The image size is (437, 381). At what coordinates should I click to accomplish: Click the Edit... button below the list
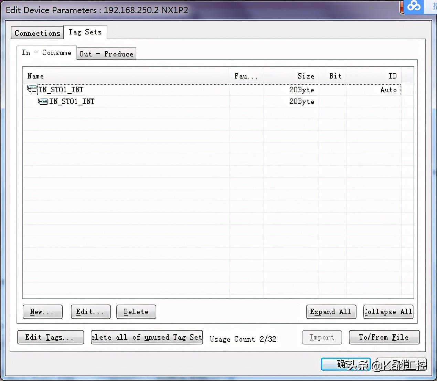point(90,312)
